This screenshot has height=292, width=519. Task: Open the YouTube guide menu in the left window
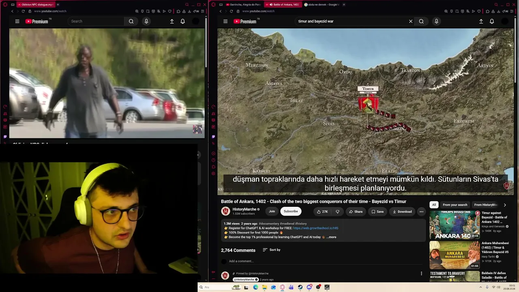tap(17, 21)
